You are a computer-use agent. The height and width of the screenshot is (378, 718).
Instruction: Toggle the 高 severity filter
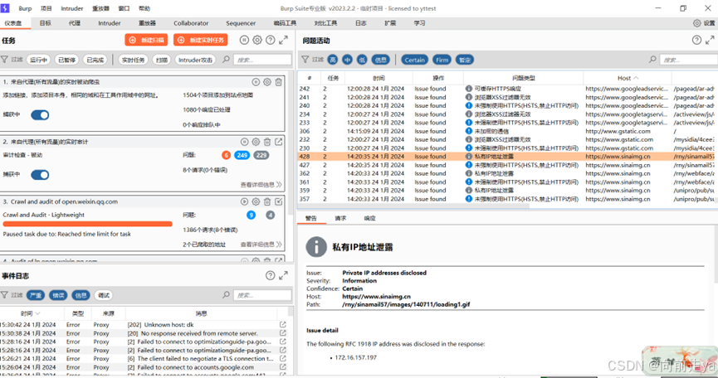point(333,60)
